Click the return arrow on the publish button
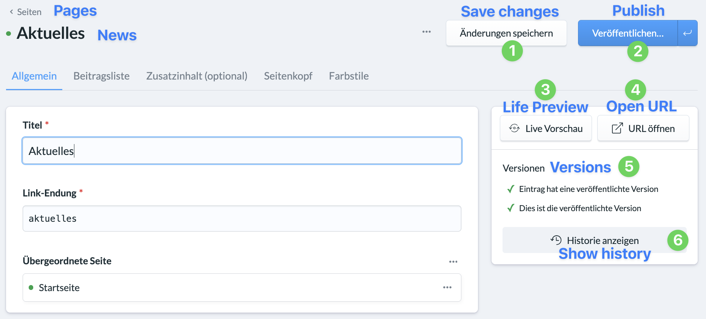This screenshot has height=319, width=706. [688, 33]
